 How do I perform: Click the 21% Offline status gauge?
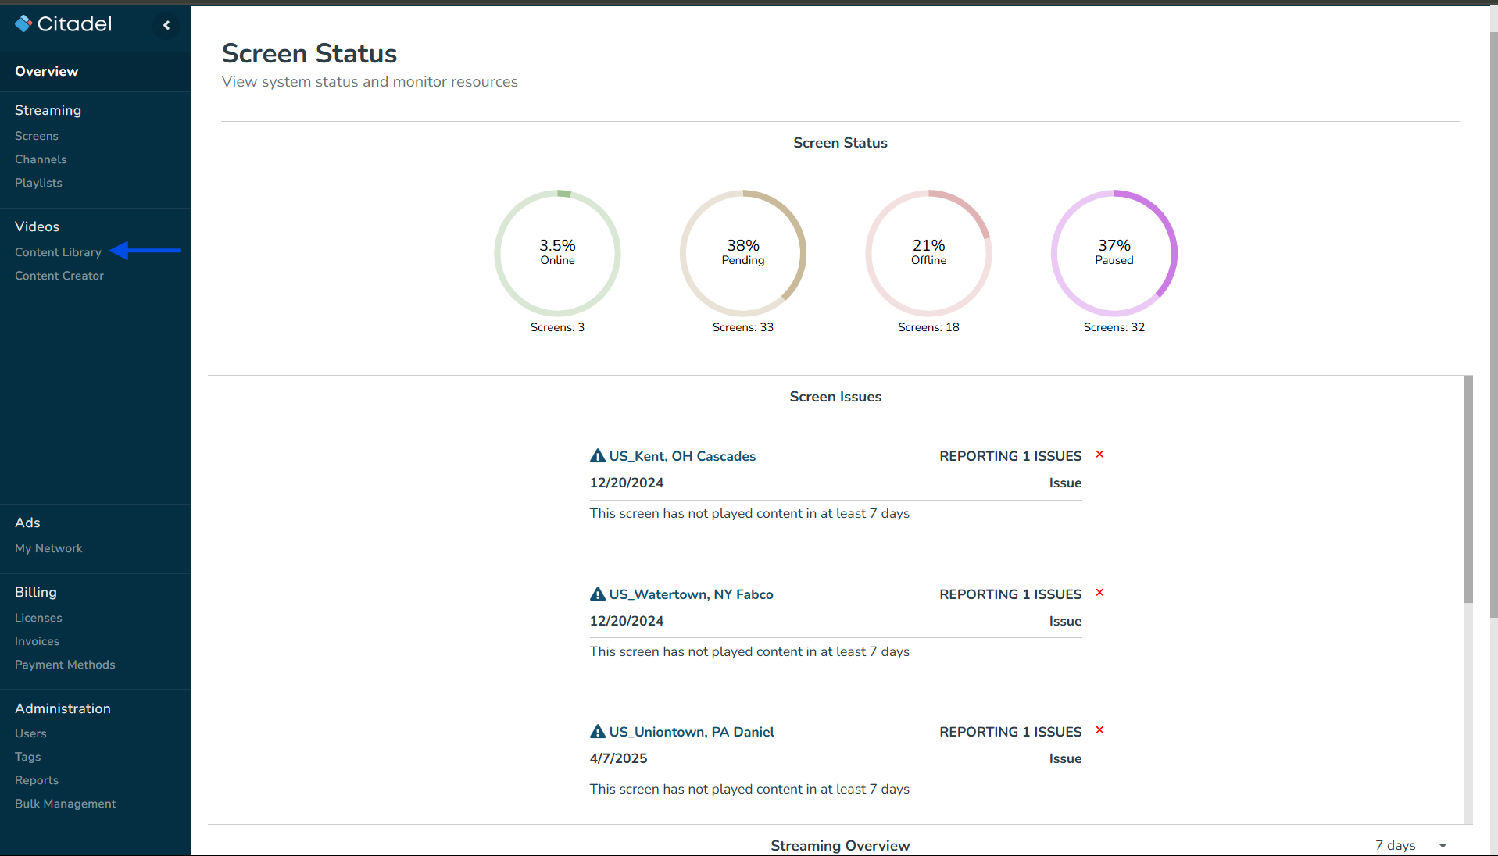pyautogui.click(x=928, y=253)
